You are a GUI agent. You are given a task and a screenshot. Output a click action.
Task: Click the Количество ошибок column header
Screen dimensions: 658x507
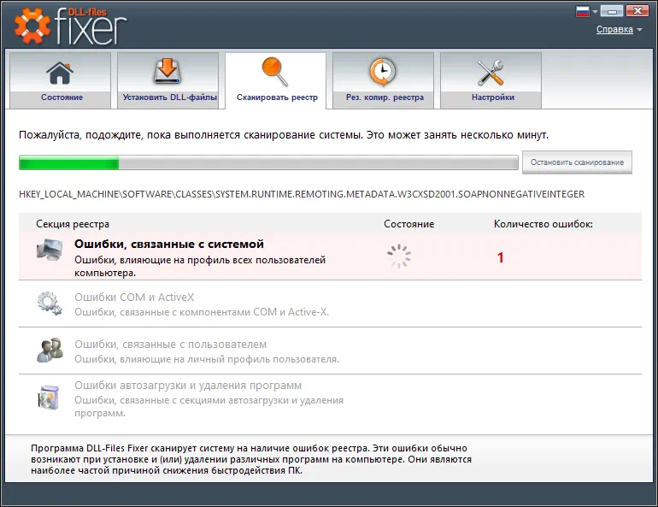click(543, 224)
